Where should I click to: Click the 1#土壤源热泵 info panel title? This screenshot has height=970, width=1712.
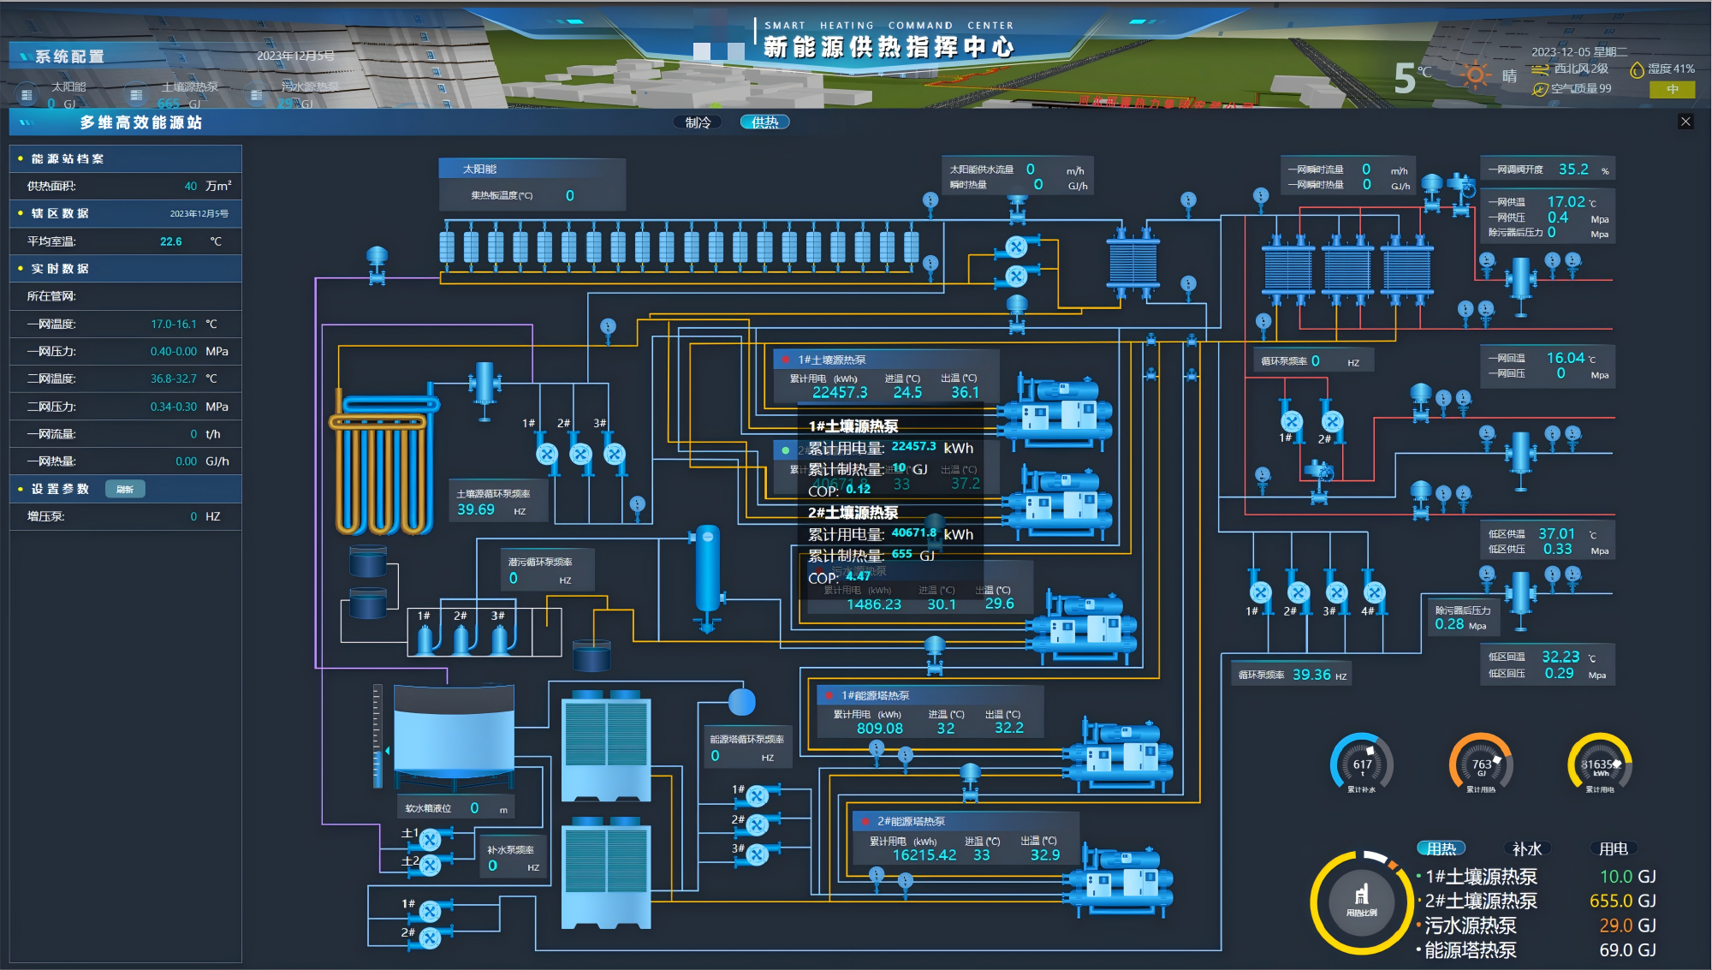(x=832, y=360)
